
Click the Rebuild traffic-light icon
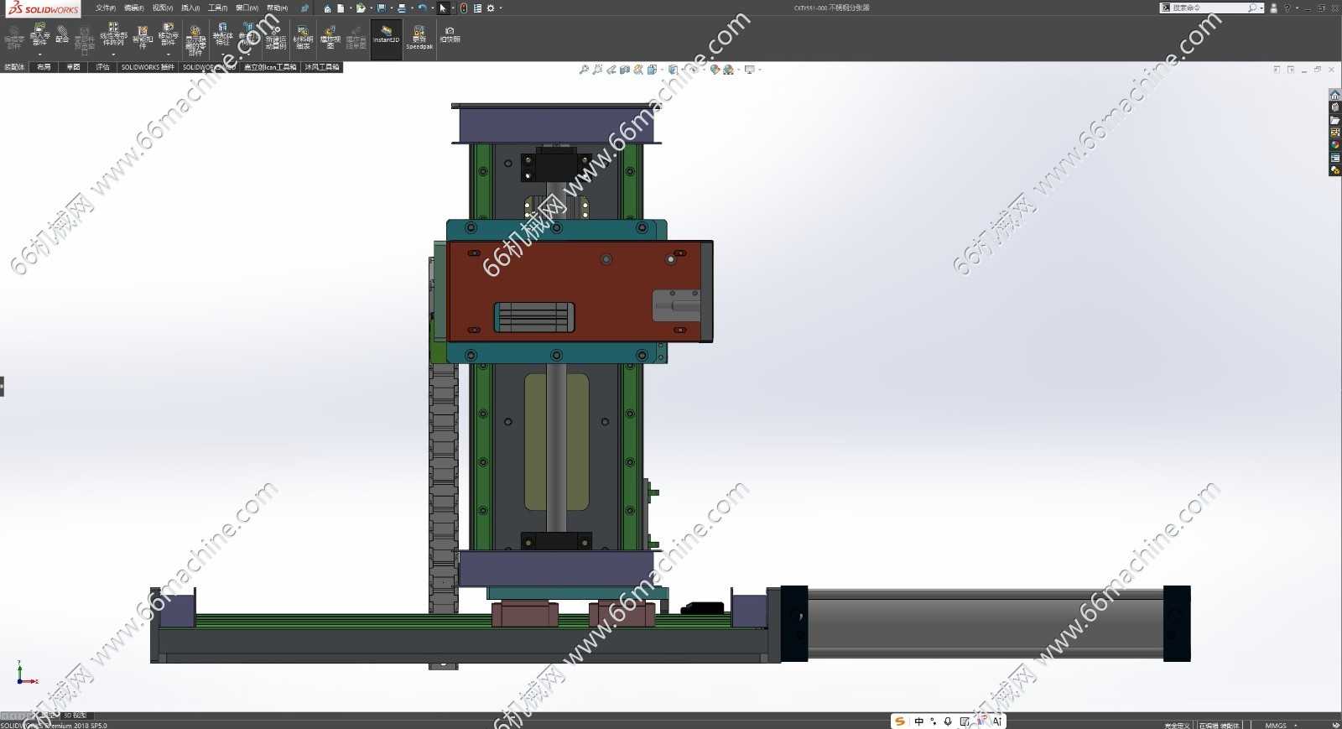click(x=464, y=8)
